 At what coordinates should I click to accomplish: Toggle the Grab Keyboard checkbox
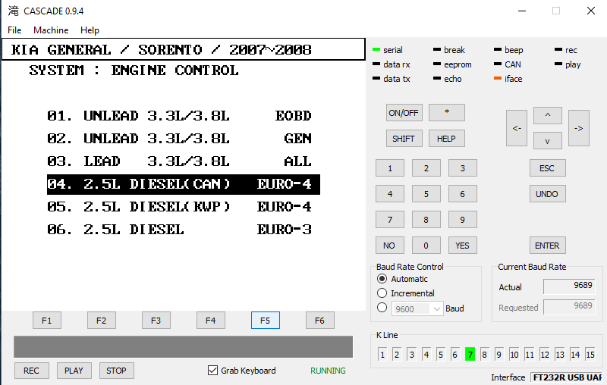point(213,371)
